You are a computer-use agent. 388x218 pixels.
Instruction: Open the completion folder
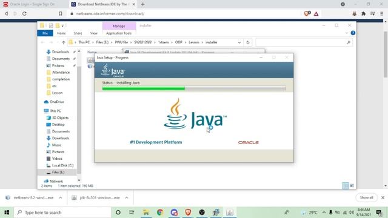point(61,79)
